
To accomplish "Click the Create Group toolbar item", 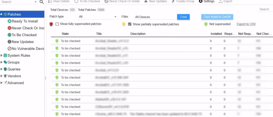I will click(x=183, y=1).
